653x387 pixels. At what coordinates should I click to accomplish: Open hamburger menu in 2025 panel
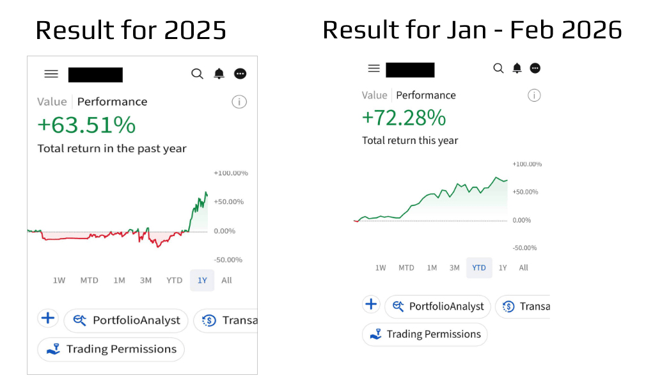[x=51, y=74]
